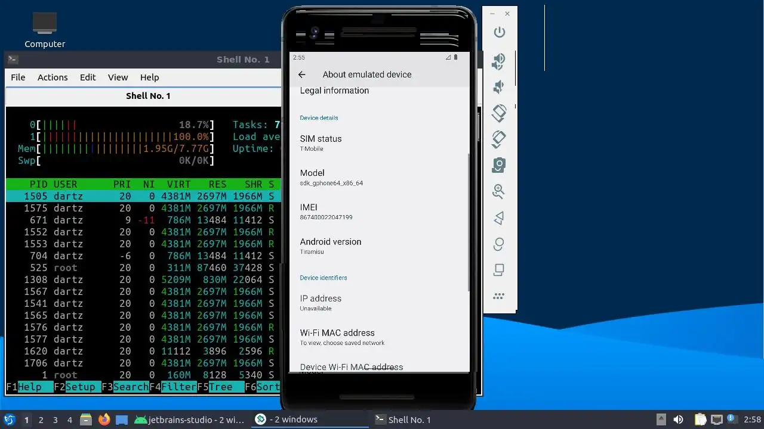Click the show desktop taskbar icon
764x429 pixels.
click(122, 419)
